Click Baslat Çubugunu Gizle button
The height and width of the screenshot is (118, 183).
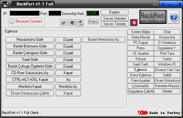(x=30, y=53)
